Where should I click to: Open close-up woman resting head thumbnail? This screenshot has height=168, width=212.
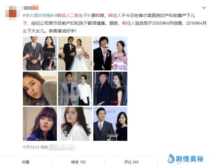pos(40,89)
